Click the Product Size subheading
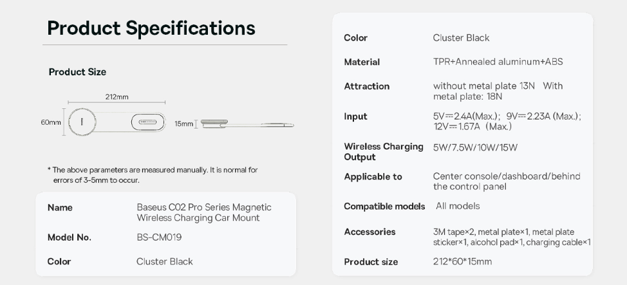This screenshot has width=627, height=285. (77, 72)
